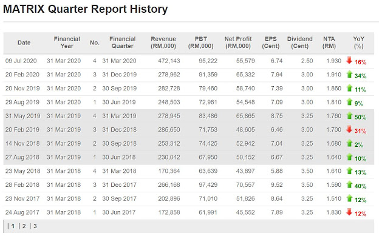
Task: Click green up arrow beside 9% YoY
Action: (349, 102)
